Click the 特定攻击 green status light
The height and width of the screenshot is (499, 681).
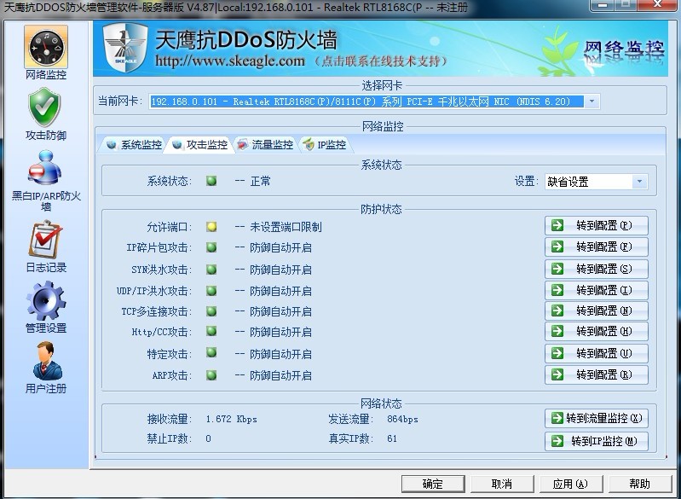[x=211, y=352]
